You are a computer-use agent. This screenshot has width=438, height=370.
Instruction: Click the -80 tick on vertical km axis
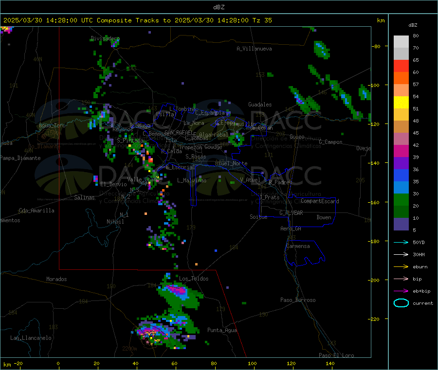(x=376, y=46)
